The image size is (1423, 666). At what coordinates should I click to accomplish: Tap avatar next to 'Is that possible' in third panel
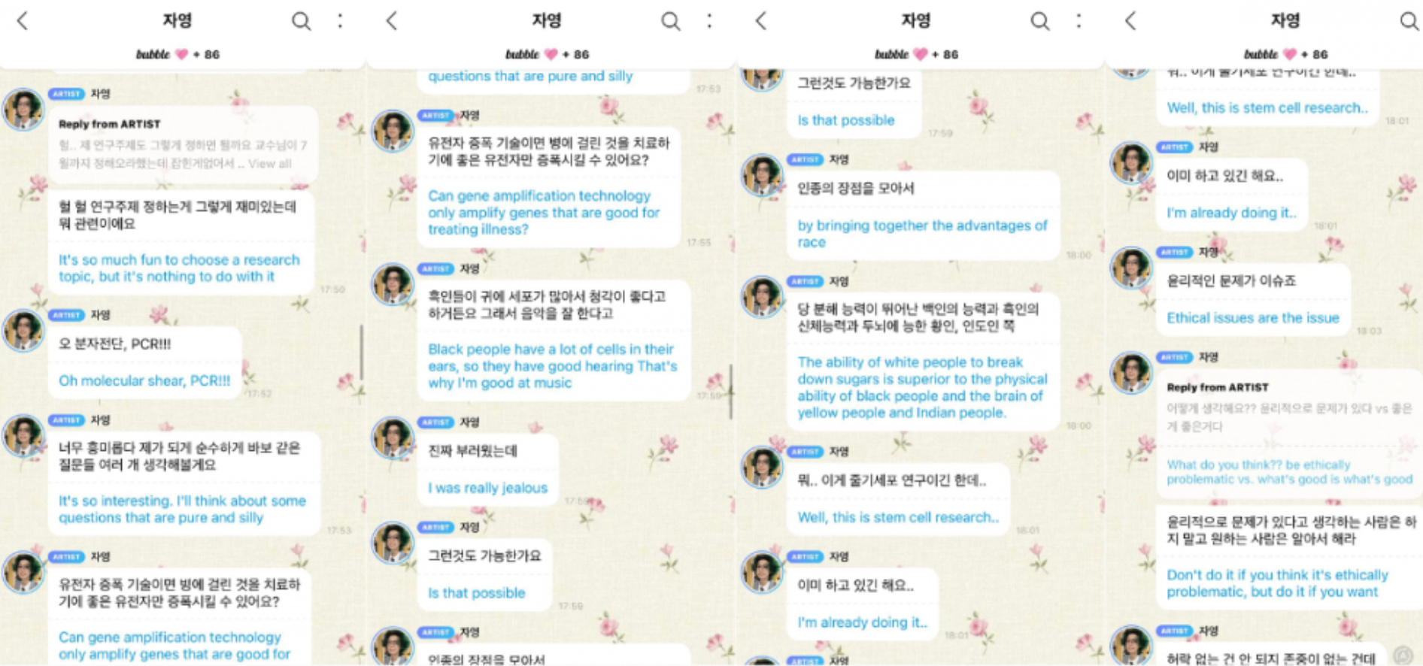pos(761,77)
